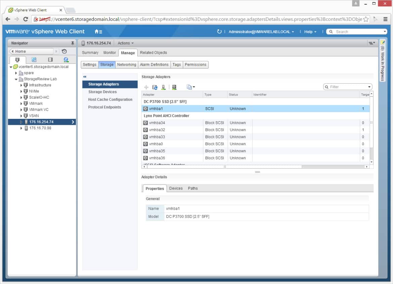Expand the Infrastructure cluster

[x=21, y=85]
